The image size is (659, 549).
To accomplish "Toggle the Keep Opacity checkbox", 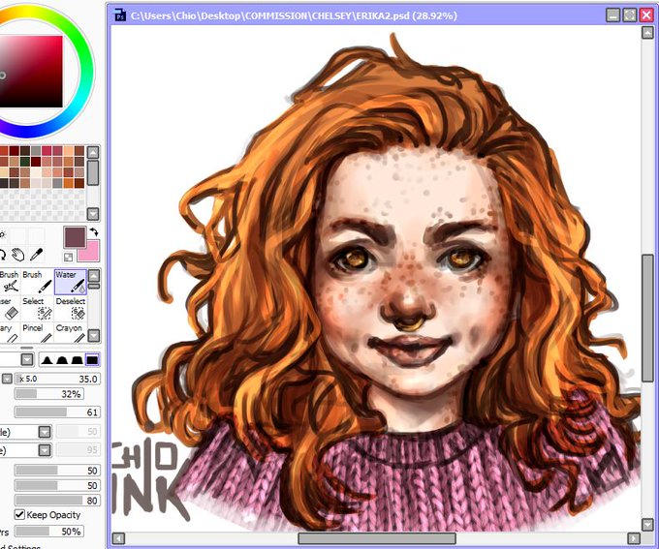I will pos(19,514).
